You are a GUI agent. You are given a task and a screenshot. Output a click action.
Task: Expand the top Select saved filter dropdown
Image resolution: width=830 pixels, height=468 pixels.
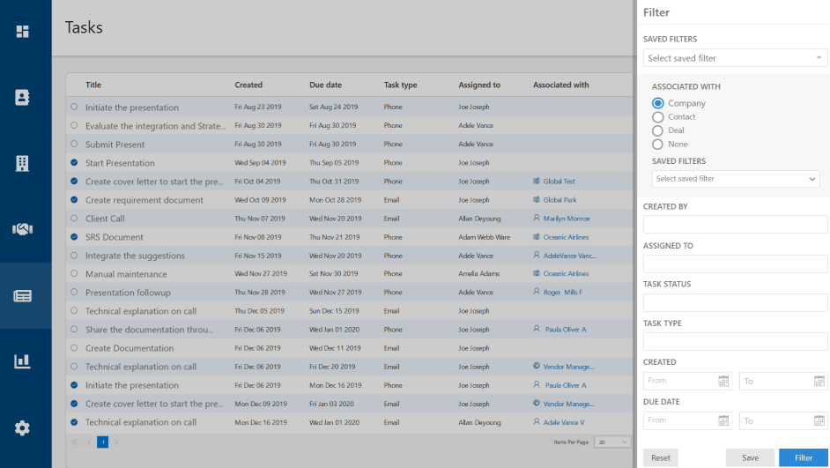pos(735,58)
